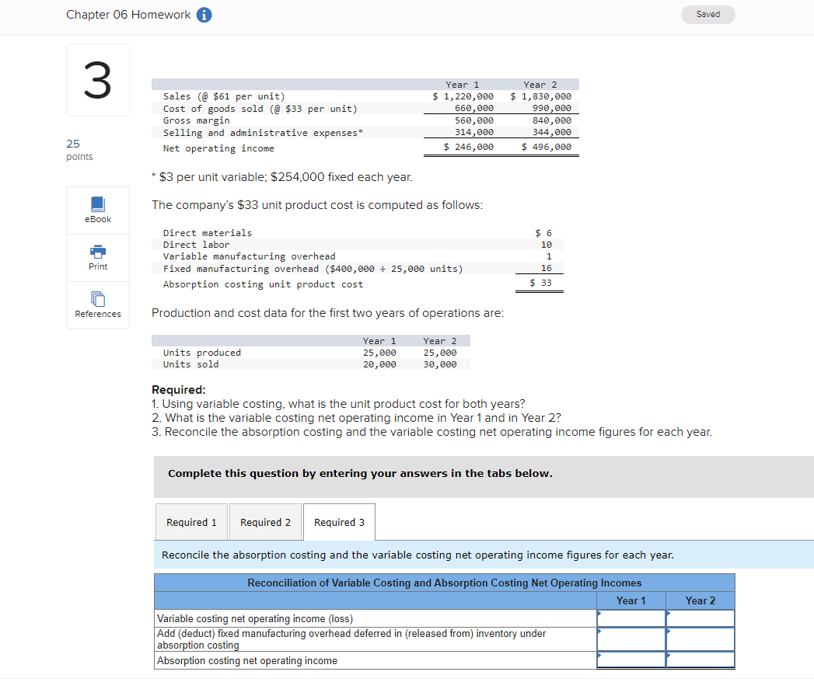Viewport: 814px width, 682px height.
Task: Click the blue marker in Year 1 variable costing cell
Action: point(599,612)
